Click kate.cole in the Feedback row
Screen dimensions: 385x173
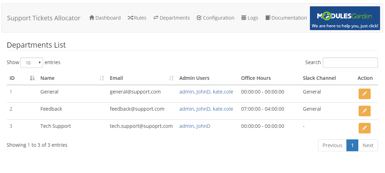click(223, 109)
